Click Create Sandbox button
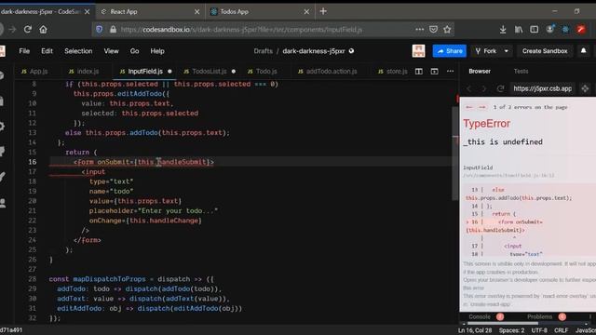596x335 pixels. tap(545, 51)
